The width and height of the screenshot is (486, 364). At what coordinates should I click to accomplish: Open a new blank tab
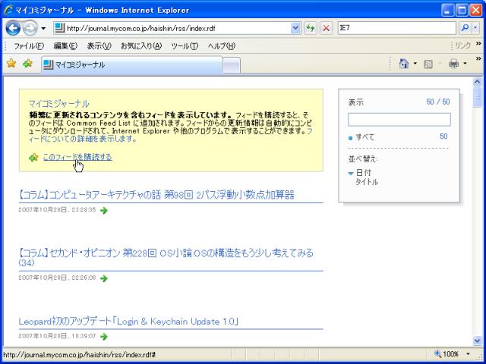coord(232,65)
